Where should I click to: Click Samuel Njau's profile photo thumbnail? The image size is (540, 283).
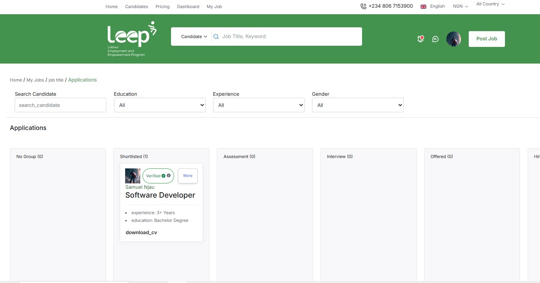click(x=132, y=175)
